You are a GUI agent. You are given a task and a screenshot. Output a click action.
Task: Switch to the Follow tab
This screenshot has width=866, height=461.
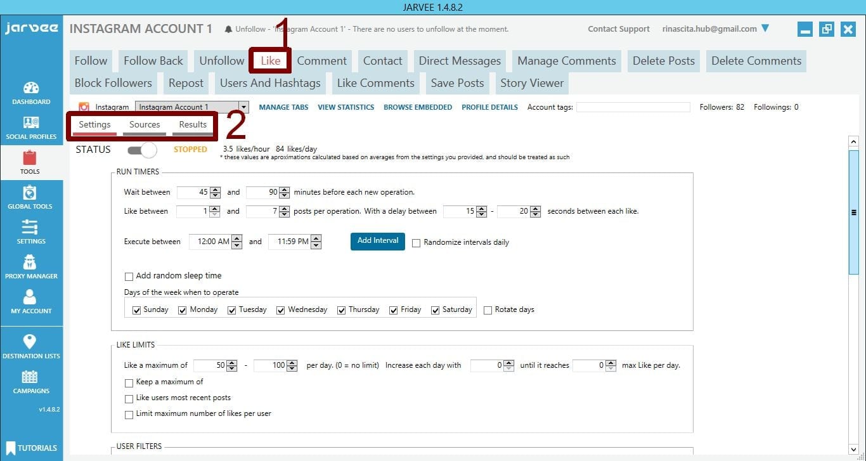coord(91,61)
